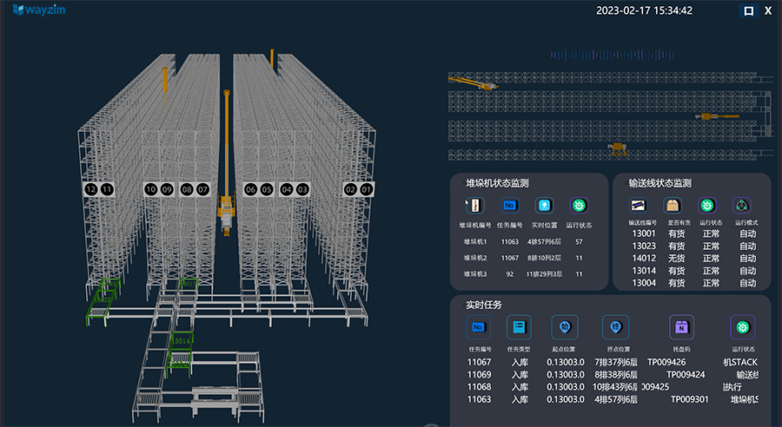Select rack row marker 01

coord(367,189)
